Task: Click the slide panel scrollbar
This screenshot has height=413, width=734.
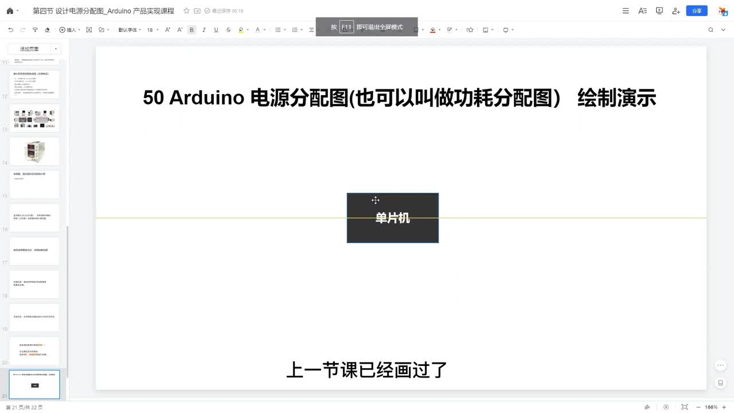Action: click(x=68, y=301)
